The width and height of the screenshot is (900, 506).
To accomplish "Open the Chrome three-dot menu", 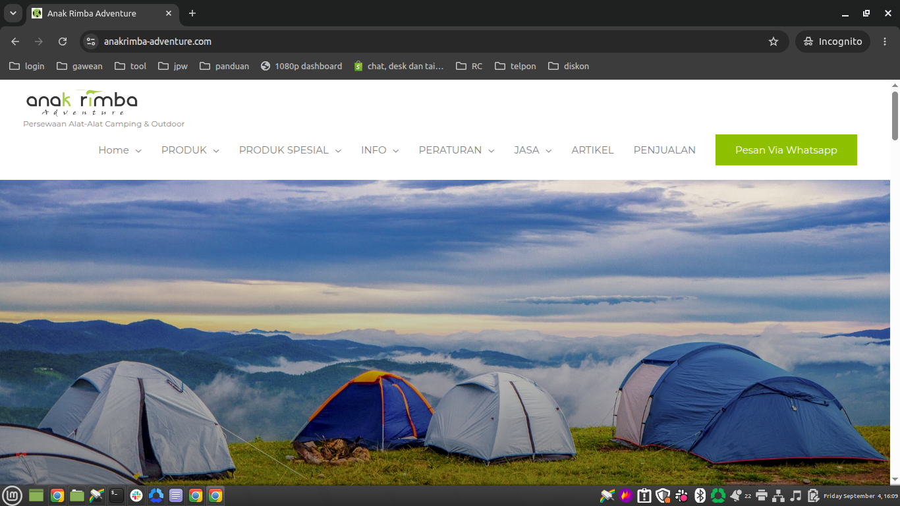I will (x=885, y=42).
